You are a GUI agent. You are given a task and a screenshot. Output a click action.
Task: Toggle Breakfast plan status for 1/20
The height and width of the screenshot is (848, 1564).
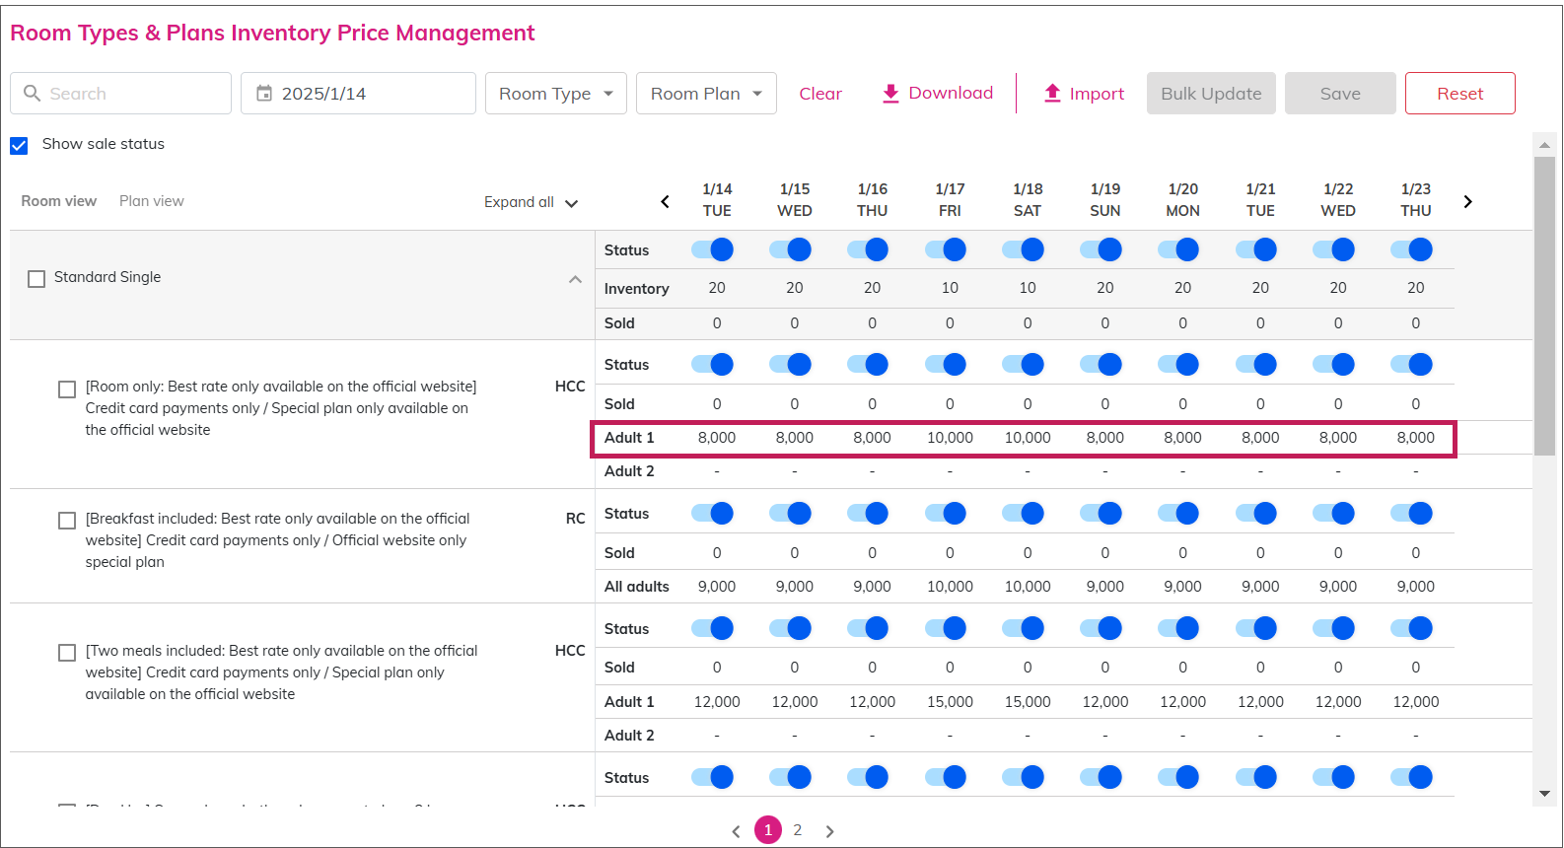(x=1179, y=513)
